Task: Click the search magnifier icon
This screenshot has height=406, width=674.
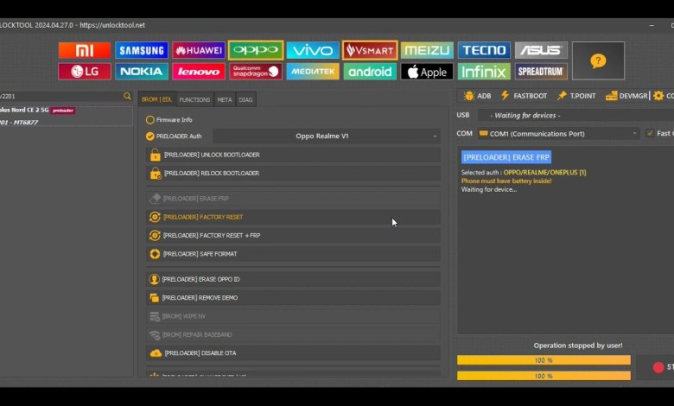Action: pyautogui.click(x=127, y=97)
